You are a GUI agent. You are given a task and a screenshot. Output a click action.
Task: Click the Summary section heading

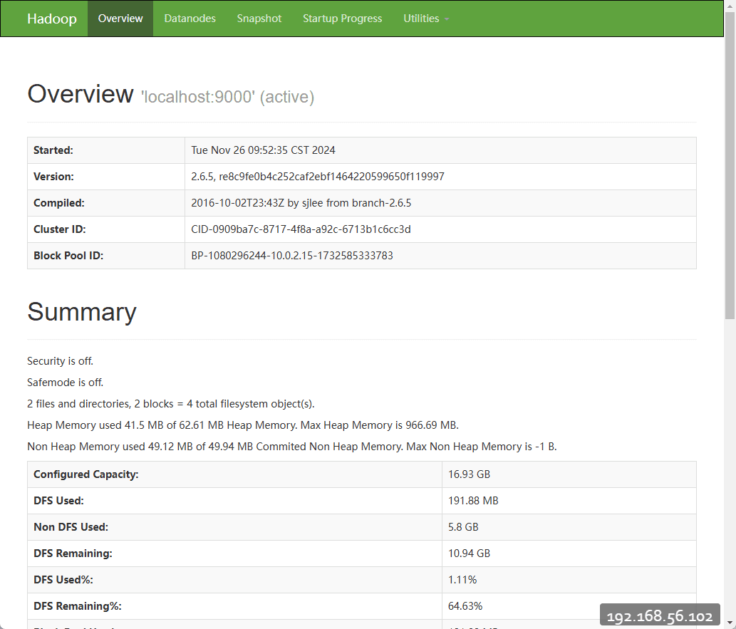82,312
